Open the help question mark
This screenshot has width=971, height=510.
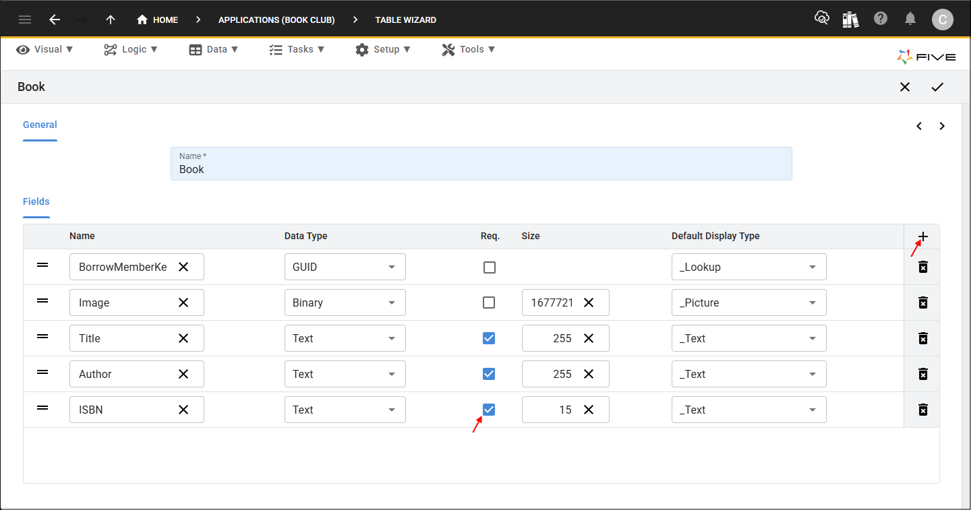881,19
